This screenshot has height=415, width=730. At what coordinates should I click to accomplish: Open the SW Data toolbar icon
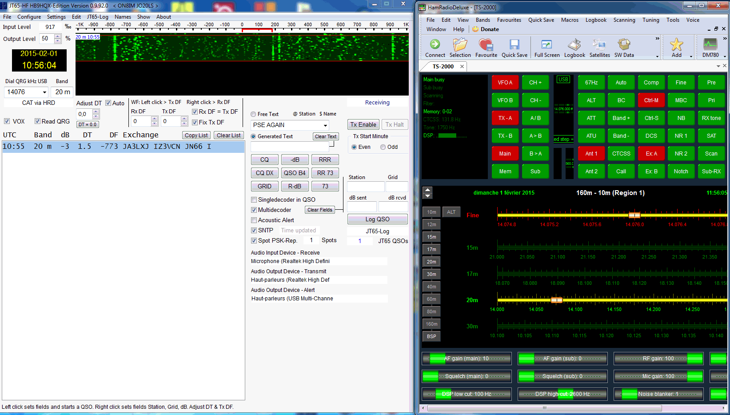click(624, 48)
